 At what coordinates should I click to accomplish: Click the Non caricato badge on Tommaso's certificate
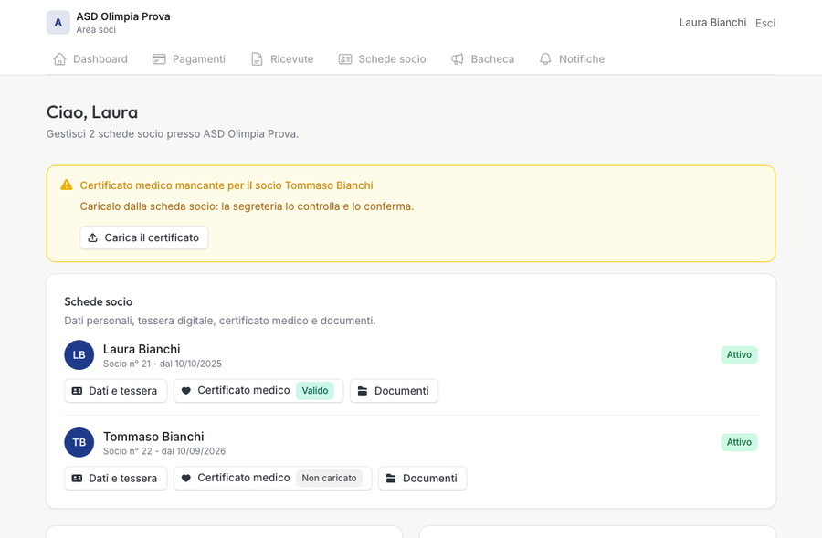(x=329, y=479)
